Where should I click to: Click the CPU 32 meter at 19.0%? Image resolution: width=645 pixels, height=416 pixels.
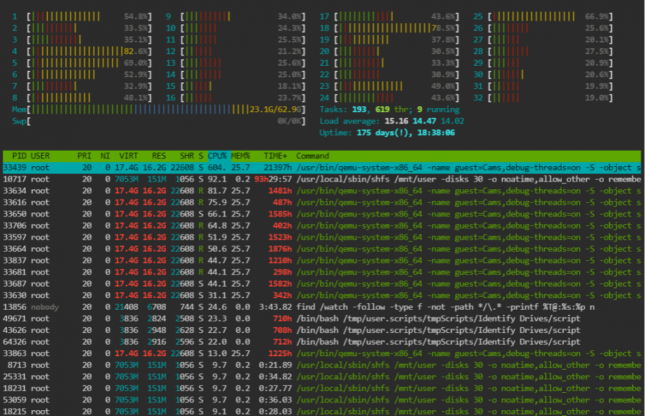pos(543,98)
